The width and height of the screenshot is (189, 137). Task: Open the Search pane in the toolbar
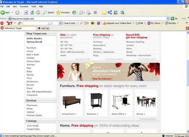pyautogui.click(x=48, y=12)
